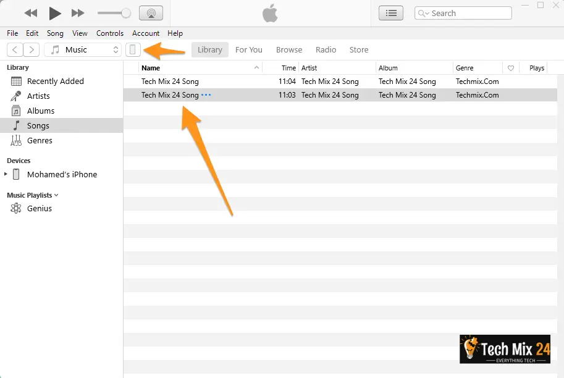Open the search options magnifier dropdown
This screenshot has width=564, height=378.
(x=423, y=14)
